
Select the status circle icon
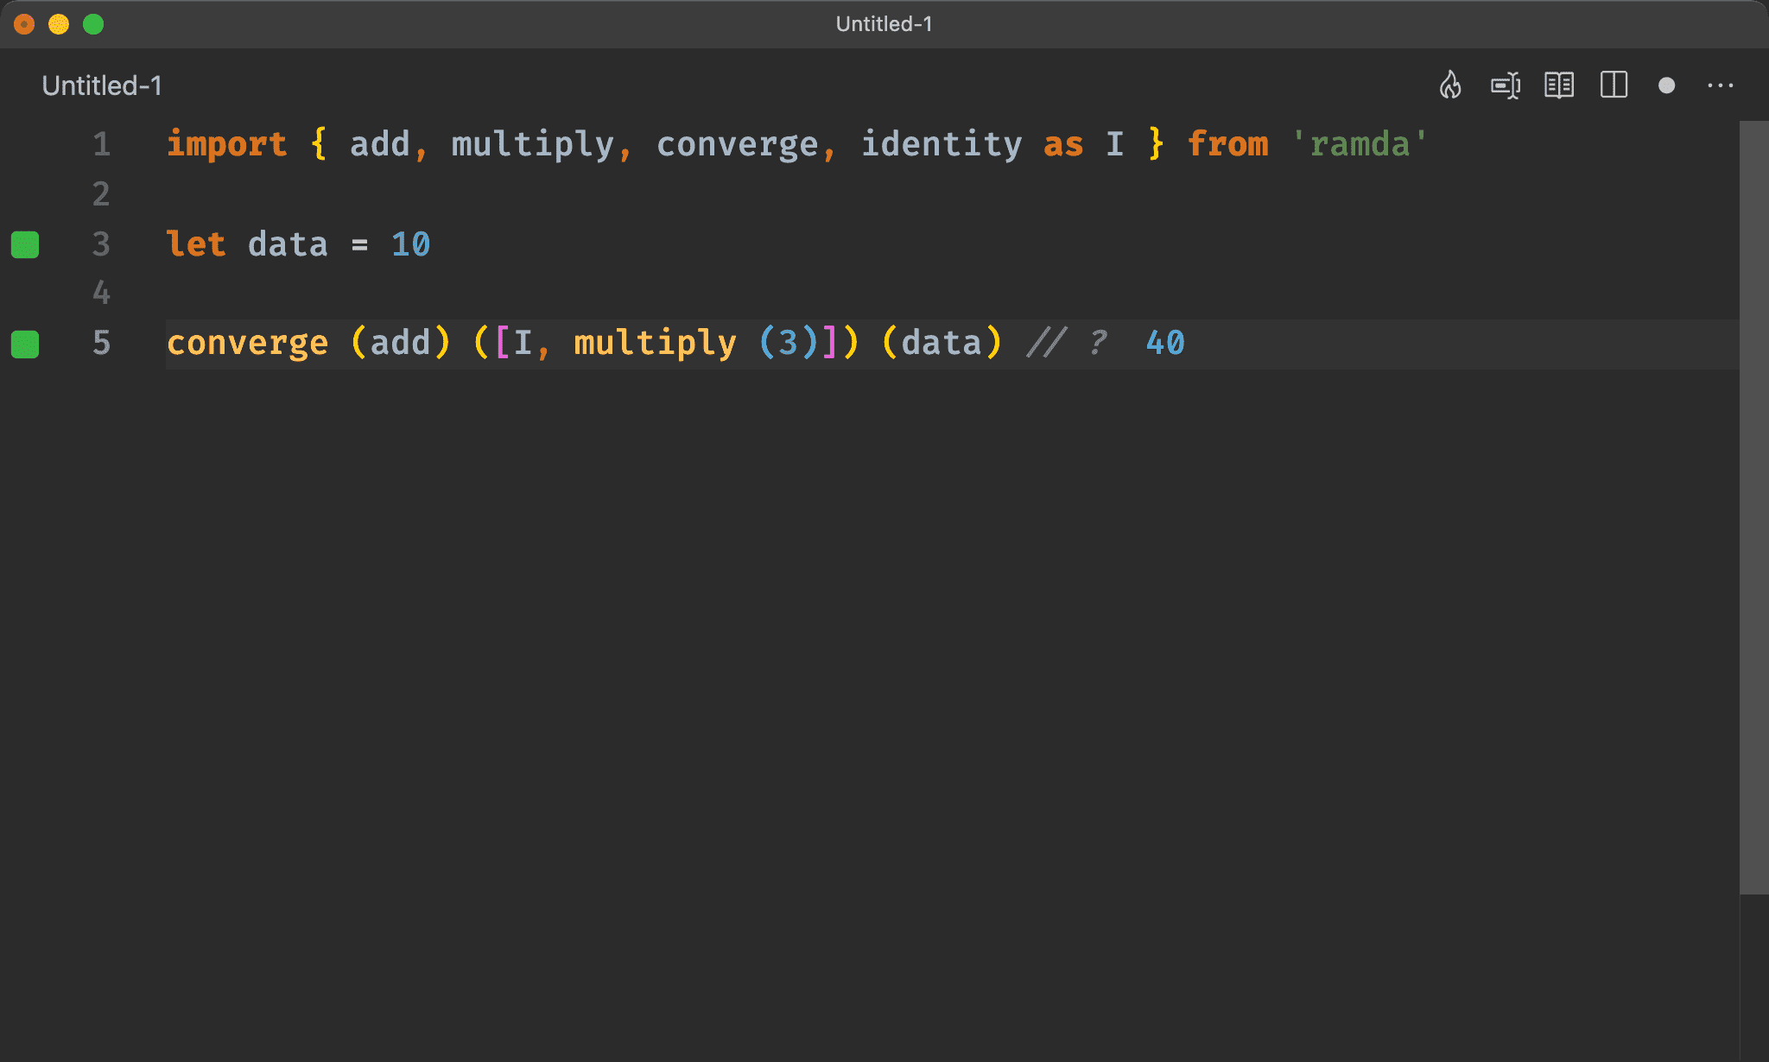[1667, 85]
